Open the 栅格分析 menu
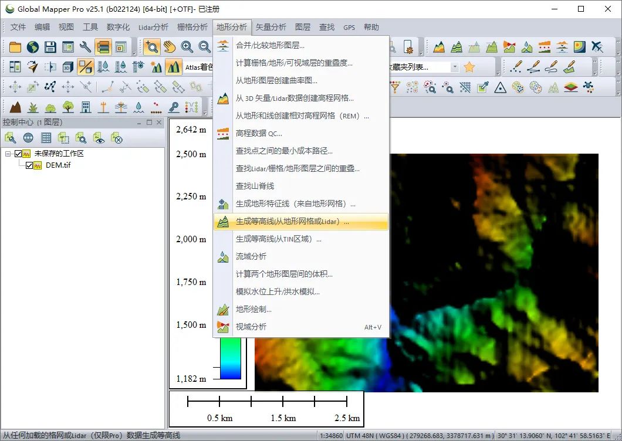The image size is (622, 441). (x=192, y=27)
